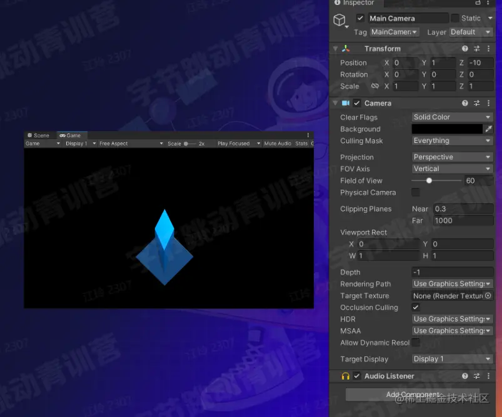Click the black Background color swatch

[x=447, y=129]
